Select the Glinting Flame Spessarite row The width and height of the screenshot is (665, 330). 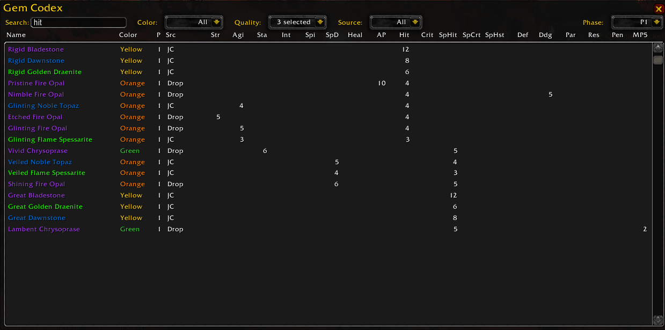pyautogui.click(x=328, y=140)
